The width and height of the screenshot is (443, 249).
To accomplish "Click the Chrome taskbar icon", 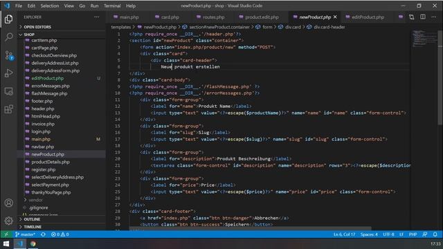I will point(33,243).
